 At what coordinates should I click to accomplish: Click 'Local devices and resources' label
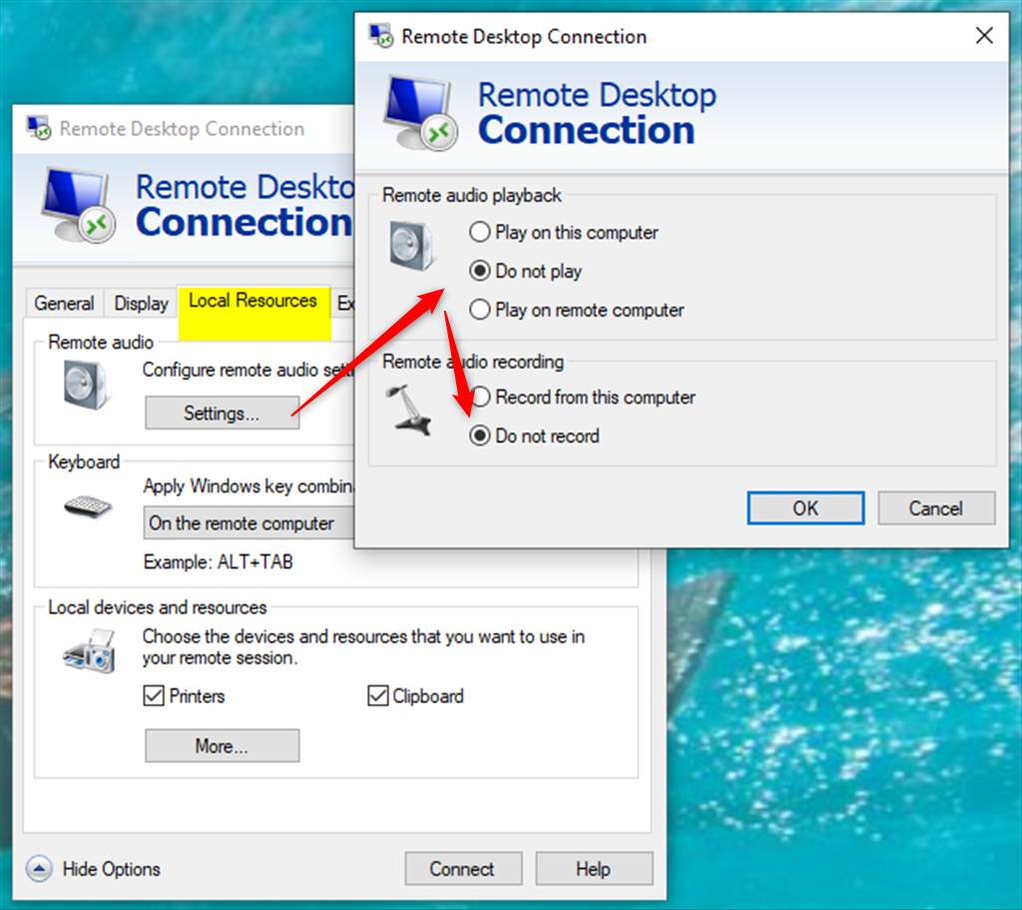coord(157,607)
